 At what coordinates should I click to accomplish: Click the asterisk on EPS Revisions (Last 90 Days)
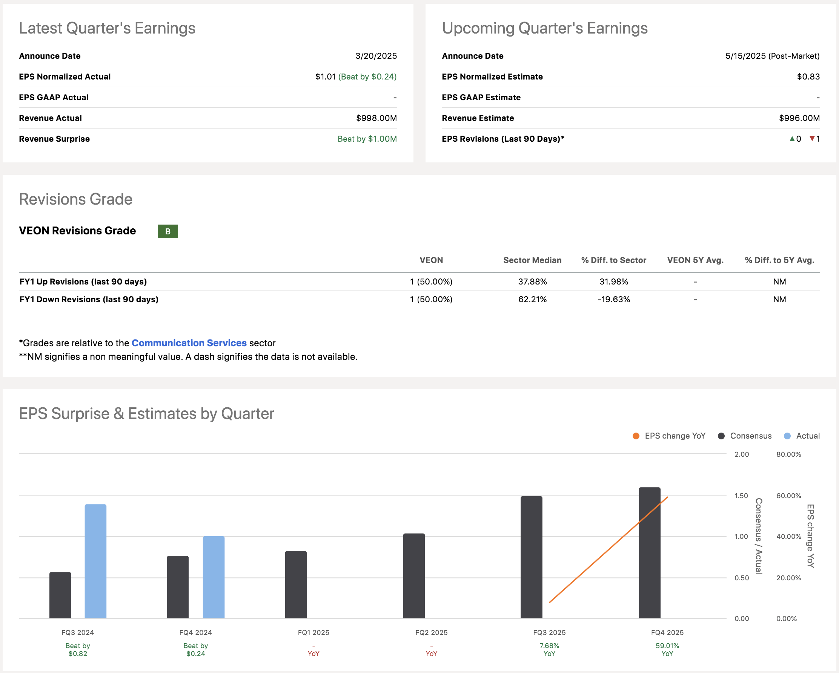pyautogui.click(x=564, y=138)
